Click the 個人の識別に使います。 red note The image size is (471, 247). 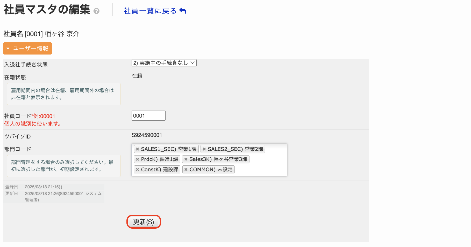pos(33,124)
